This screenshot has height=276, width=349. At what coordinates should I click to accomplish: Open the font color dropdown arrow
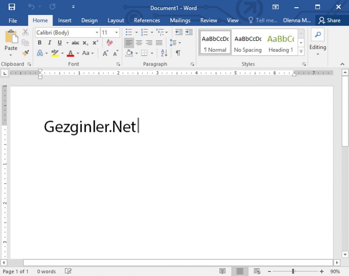(78, 53)
